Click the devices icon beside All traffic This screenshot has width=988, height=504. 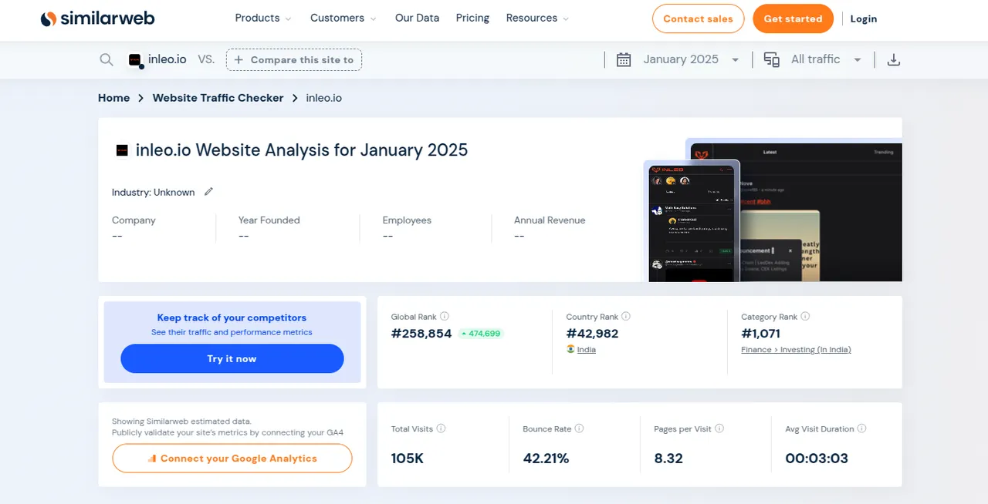point(771,59)
